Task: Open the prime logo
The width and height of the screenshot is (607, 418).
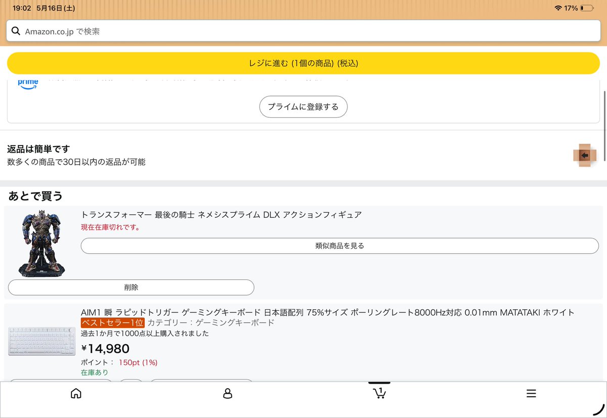Action: (28, 84)
